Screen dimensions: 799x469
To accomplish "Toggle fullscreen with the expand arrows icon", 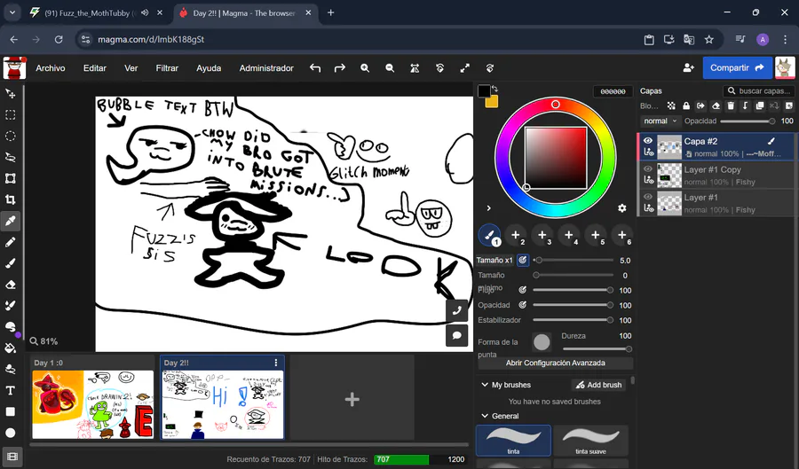I will pyautogui.click(x=464, y=68).
